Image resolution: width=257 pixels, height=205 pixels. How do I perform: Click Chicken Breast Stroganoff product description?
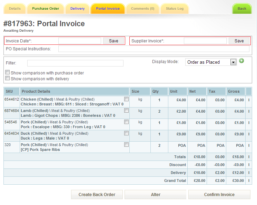pyautogui.click(x=72, y=104)
